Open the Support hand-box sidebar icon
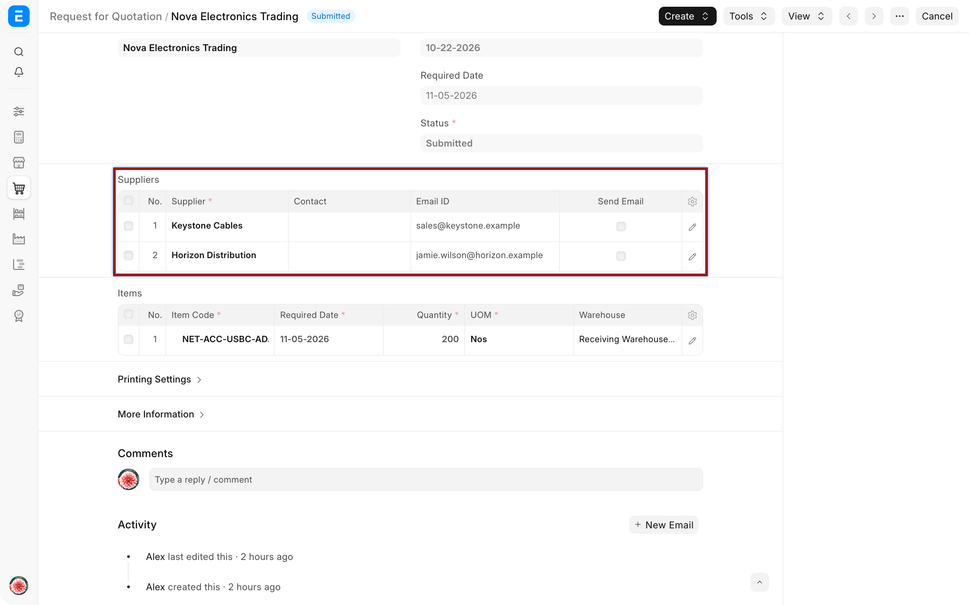The width and height of the screenshot is (969, 605). (x=19, y=290)
